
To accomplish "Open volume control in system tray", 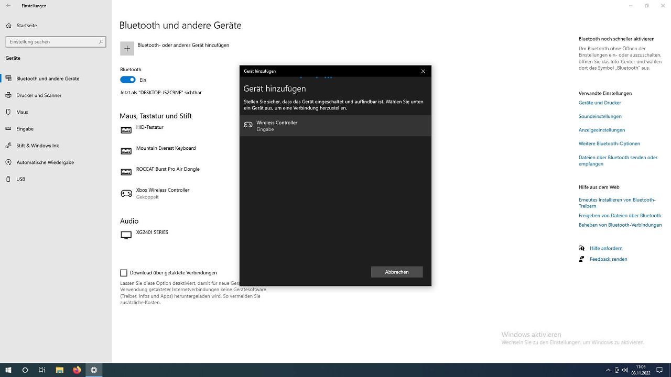I will coord(625,370).
